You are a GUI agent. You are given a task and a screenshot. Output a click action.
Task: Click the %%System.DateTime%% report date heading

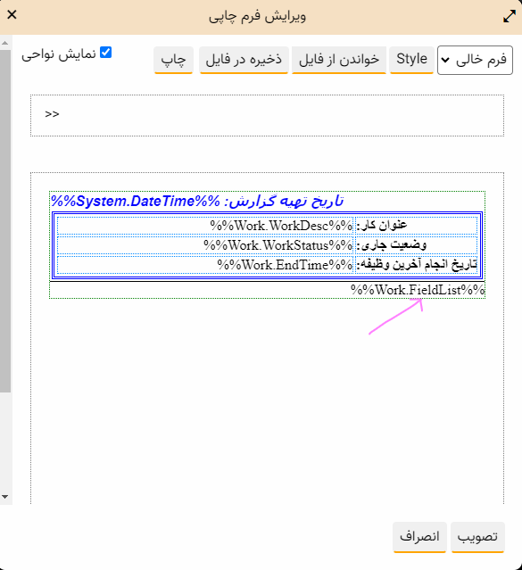pyautogui.click(x=197, y=201)
